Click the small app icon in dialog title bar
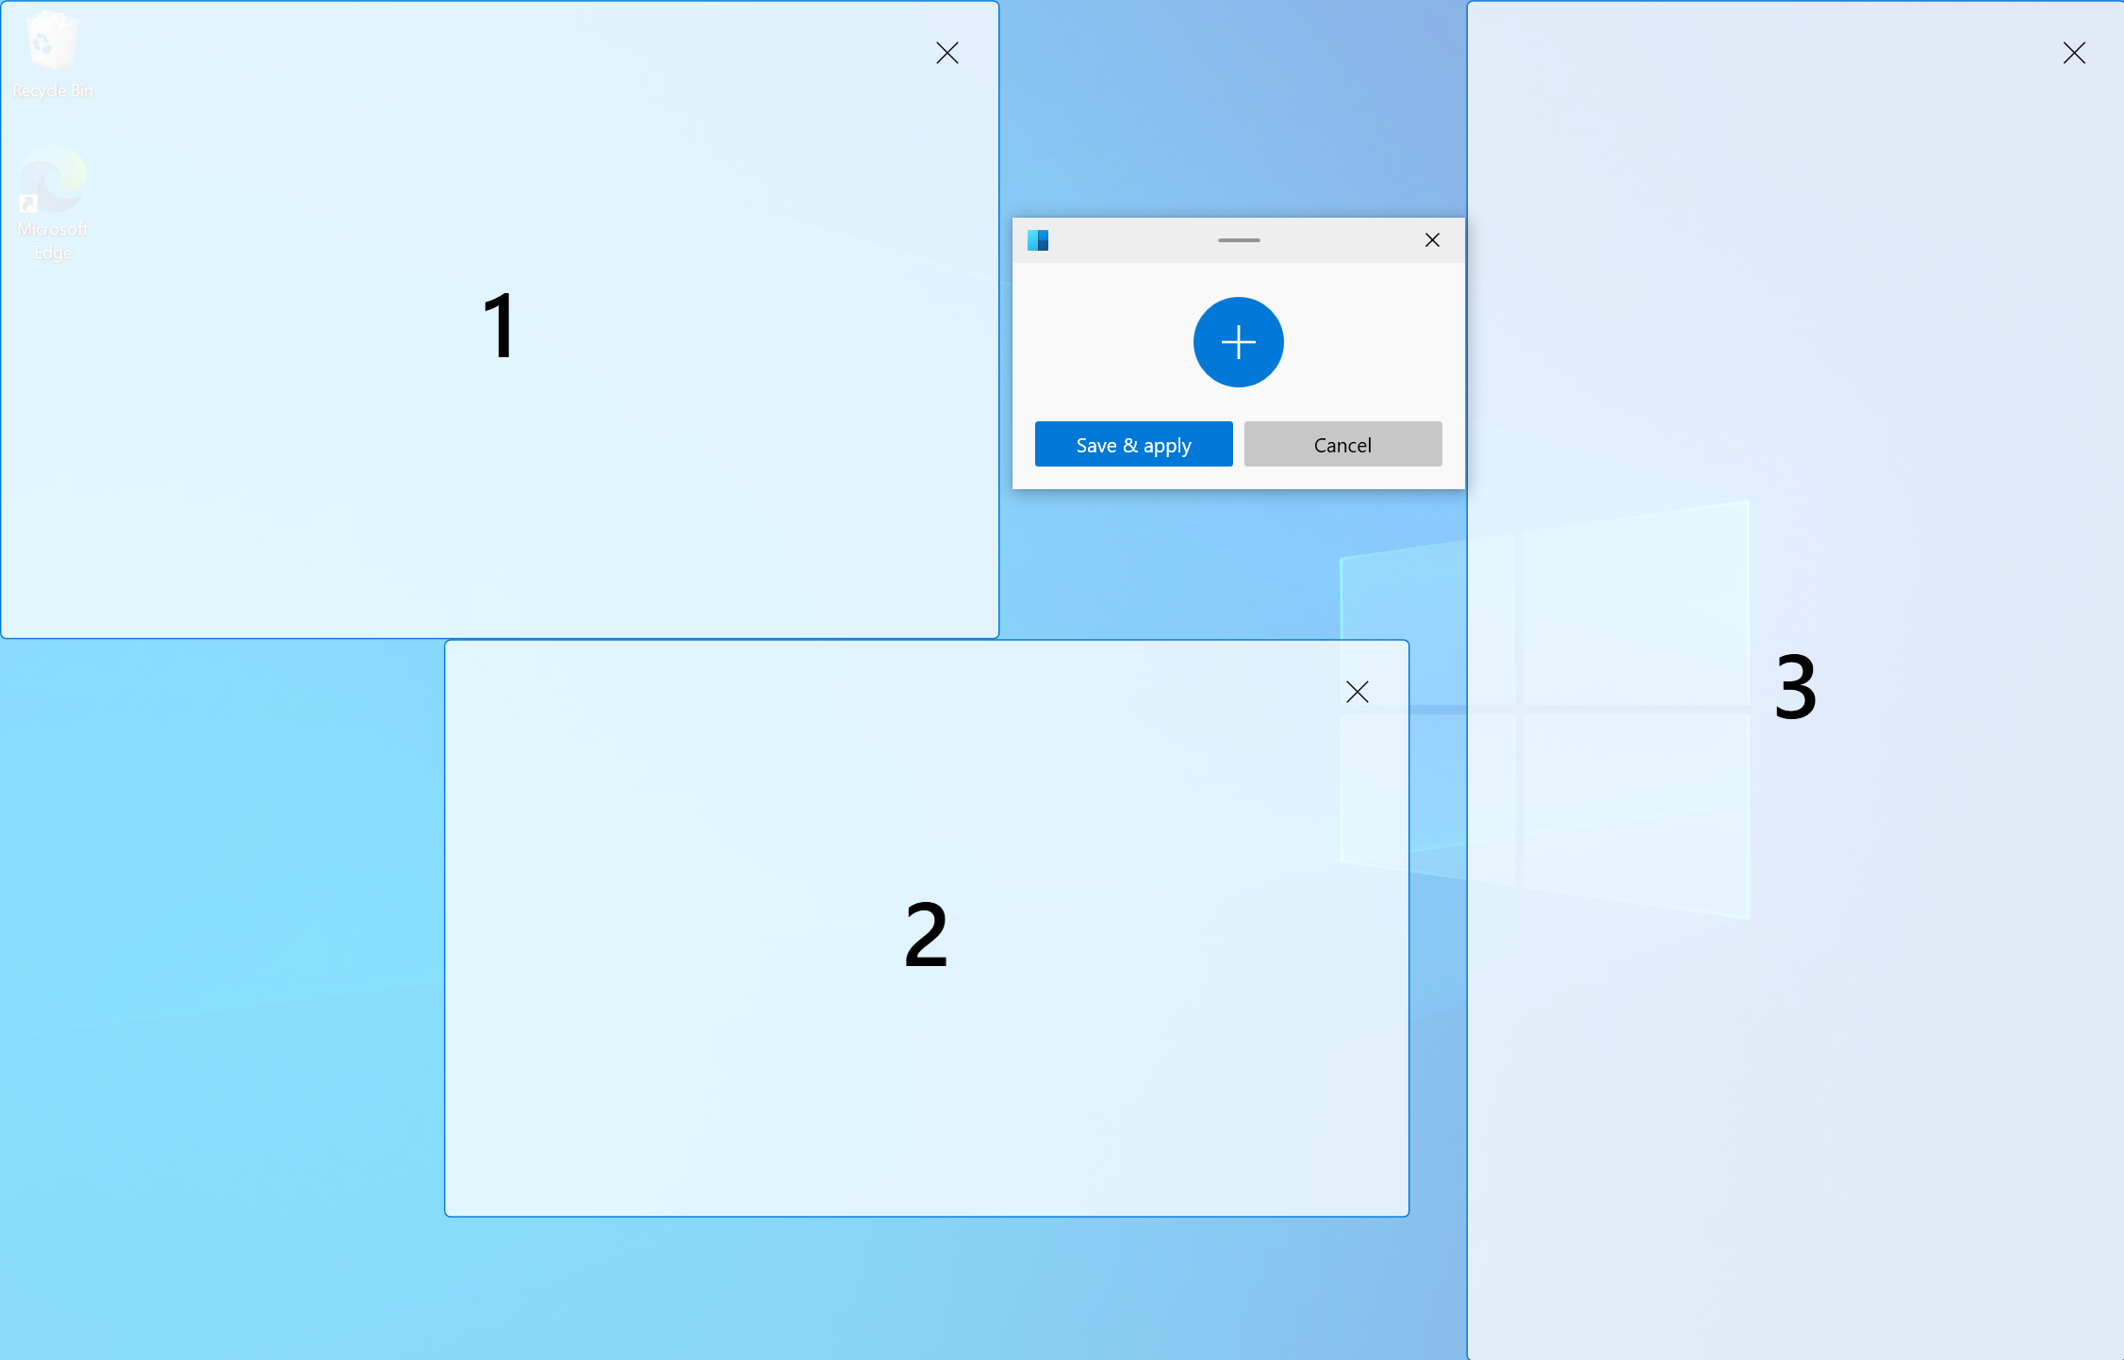This screenshot has height=1360, width=2124. (x=1036, y=239)
